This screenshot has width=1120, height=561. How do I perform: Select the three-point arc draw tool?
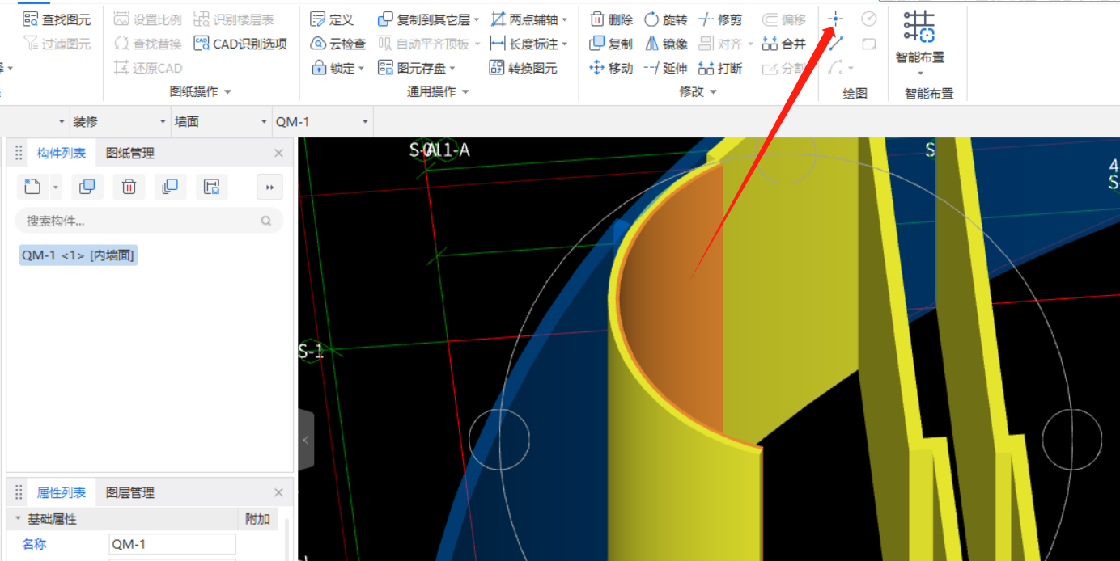coord(835,68)
